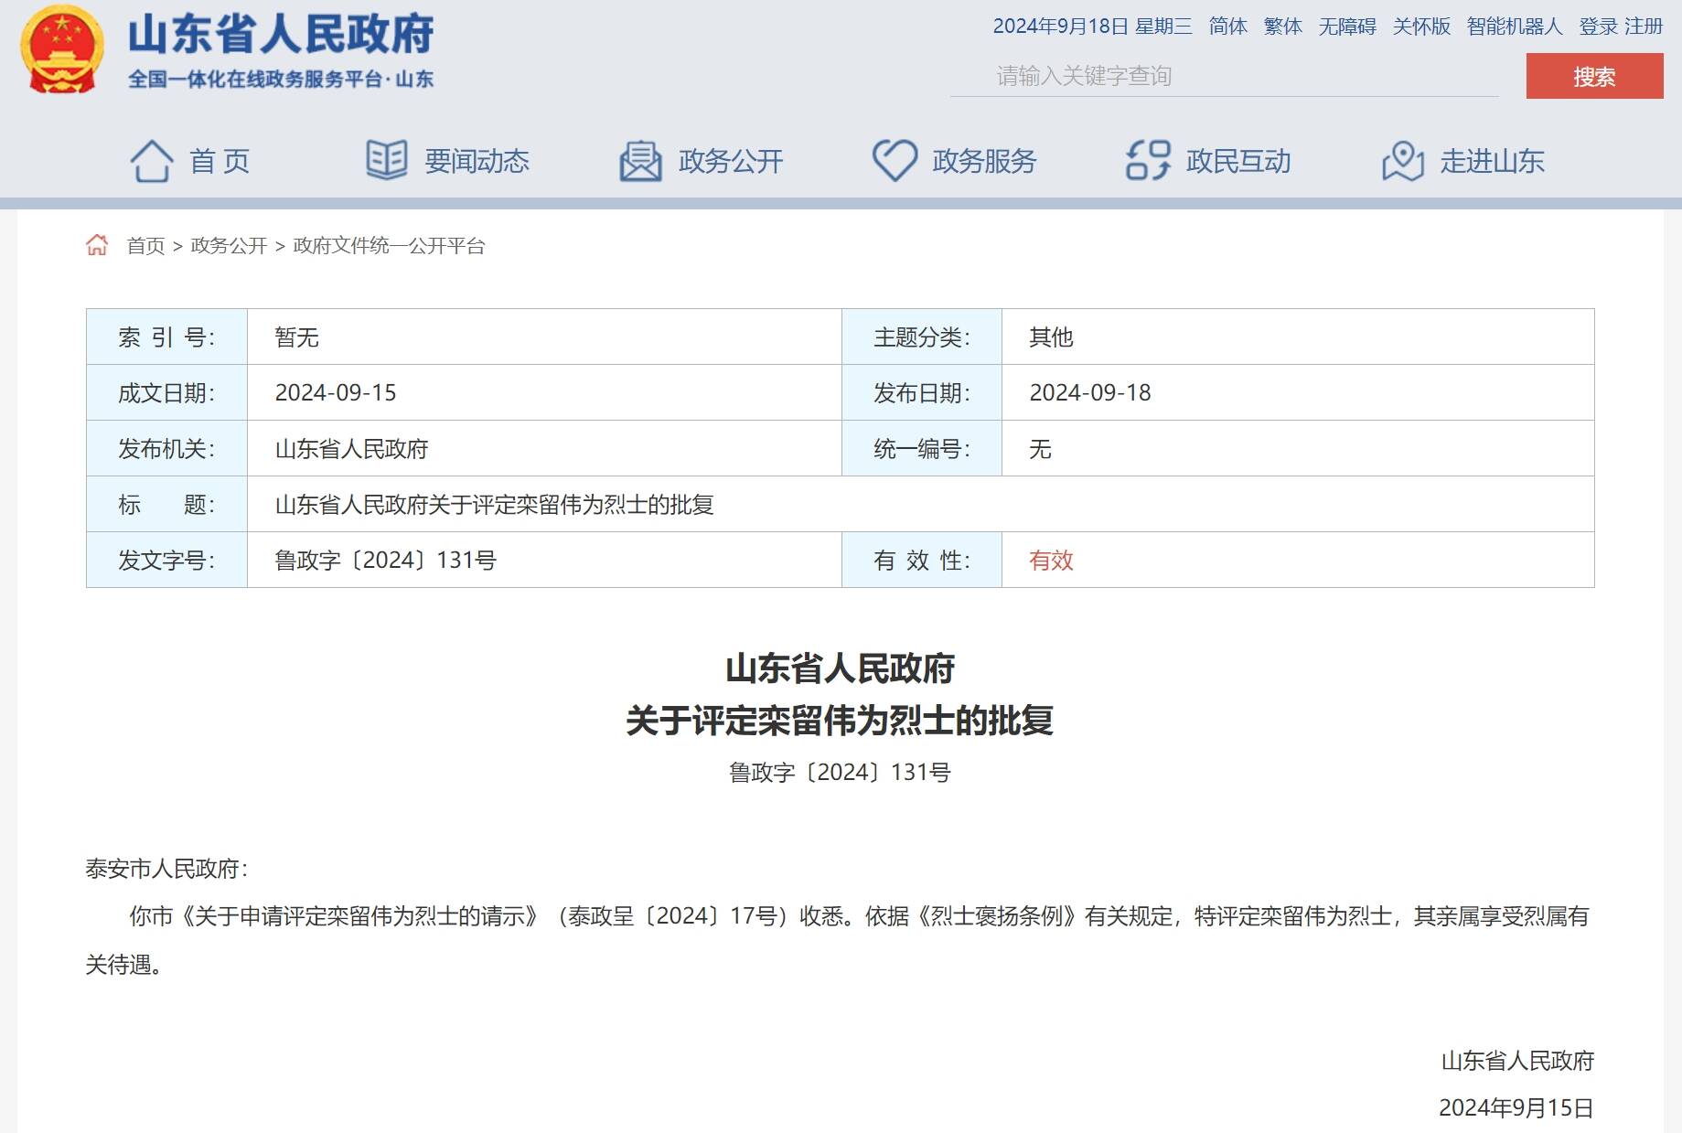
Task: Click the 登录 login link
Action: click(x=1598, y=27)
